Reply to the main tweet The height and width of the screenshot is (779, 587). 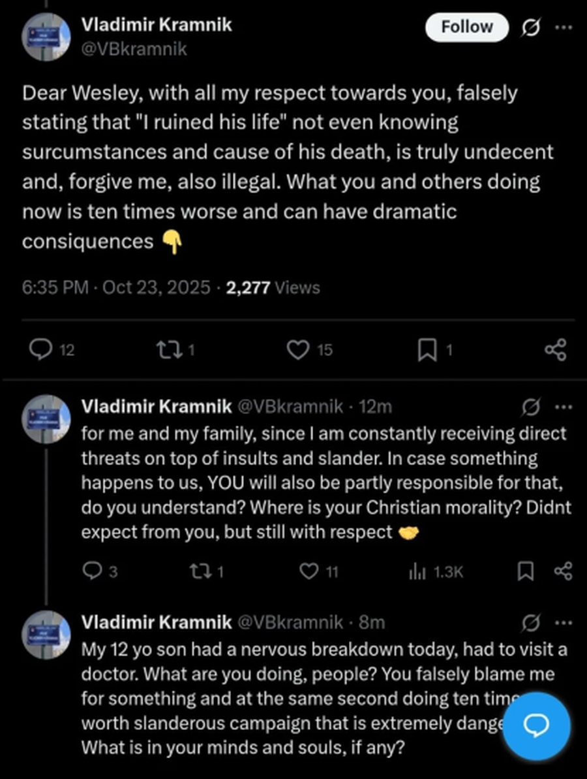pyautogui.click(x=42, y=351)
